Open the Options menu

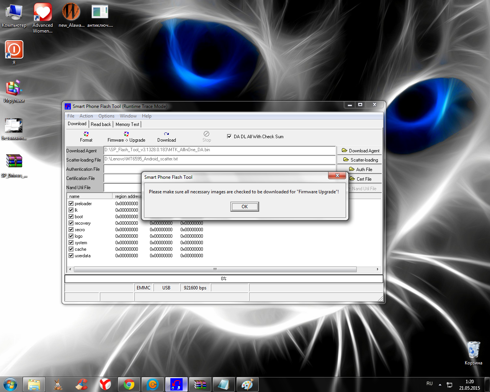(106, 116)
